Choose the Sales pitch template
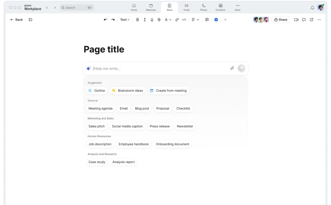The height and width of the screenshot is (205, 331). [97, 127]
